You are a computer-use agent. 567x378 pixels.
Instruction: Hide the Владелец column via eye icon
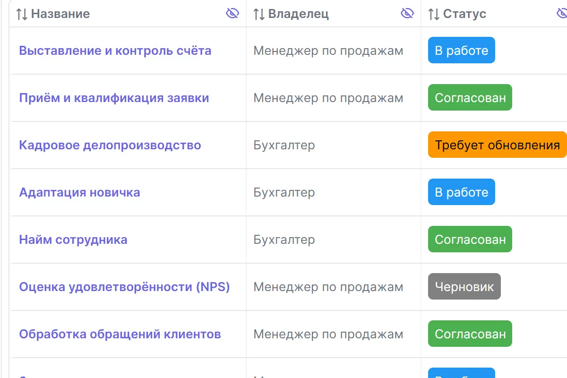click(407, 14)
